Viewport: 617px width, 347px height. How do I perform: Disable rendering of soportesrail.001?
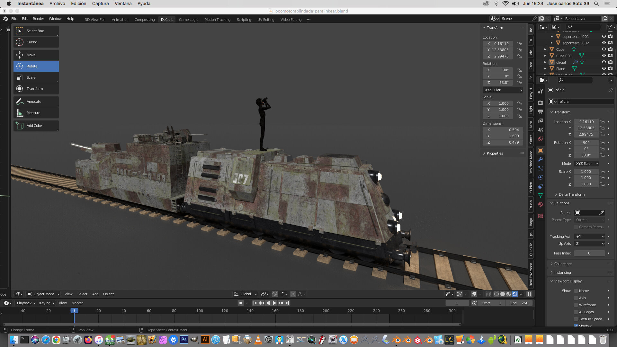(610, 36)
